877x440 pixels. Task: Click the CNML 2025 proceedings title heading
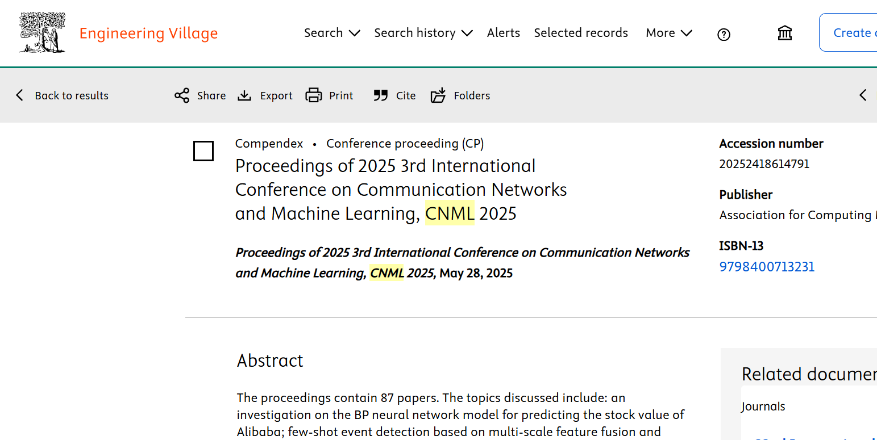click(401, 190)
